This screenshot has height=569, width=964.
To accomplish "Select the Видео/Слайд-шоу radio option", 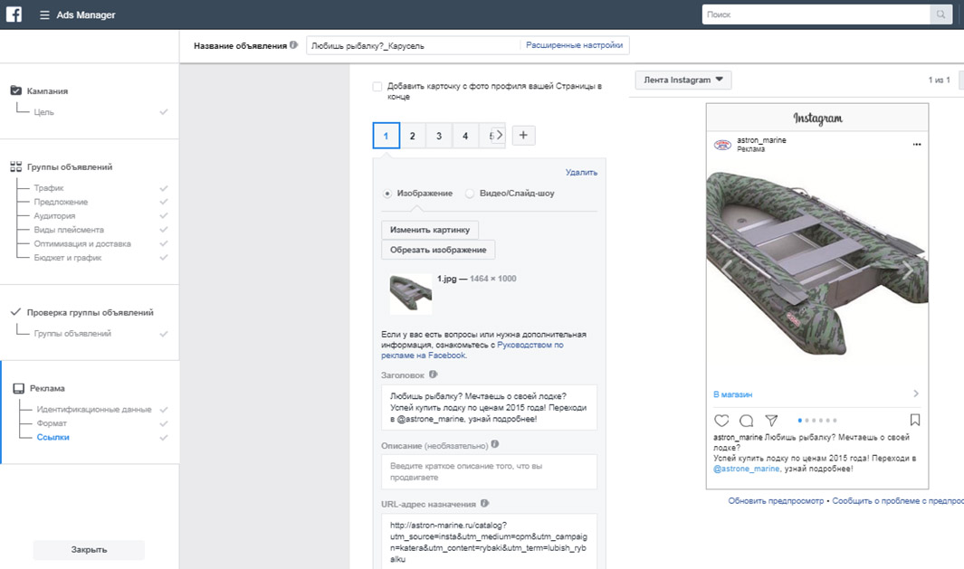I will 470,194.
